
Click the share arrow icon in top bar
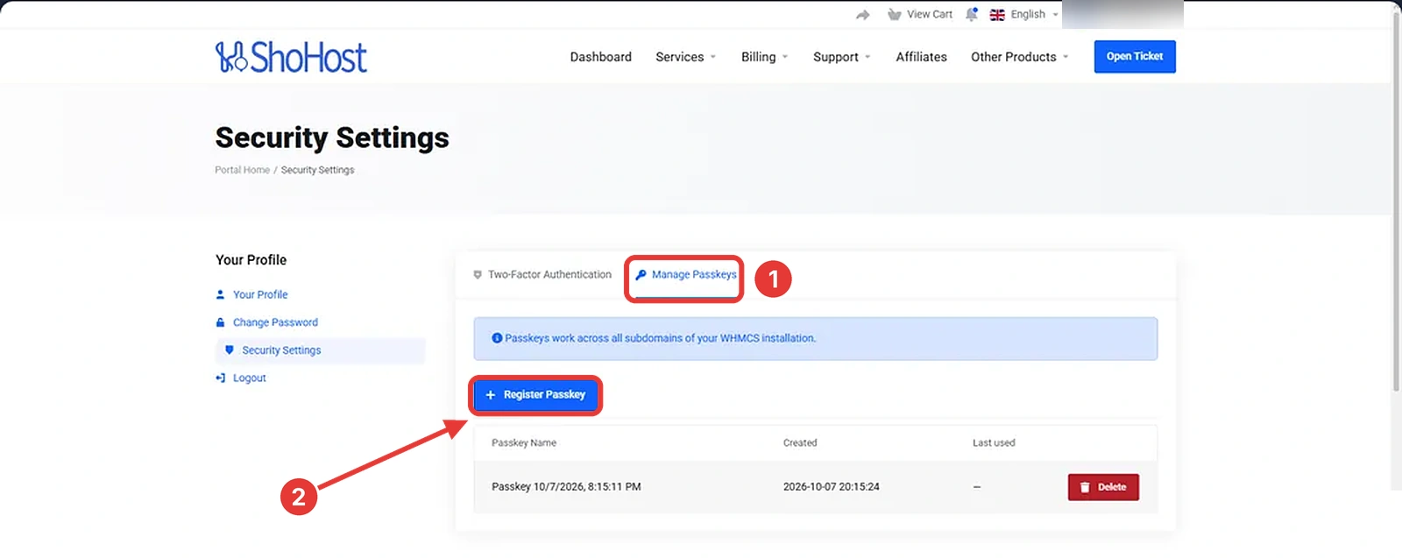pyautogui.click(x=863, y=15)
